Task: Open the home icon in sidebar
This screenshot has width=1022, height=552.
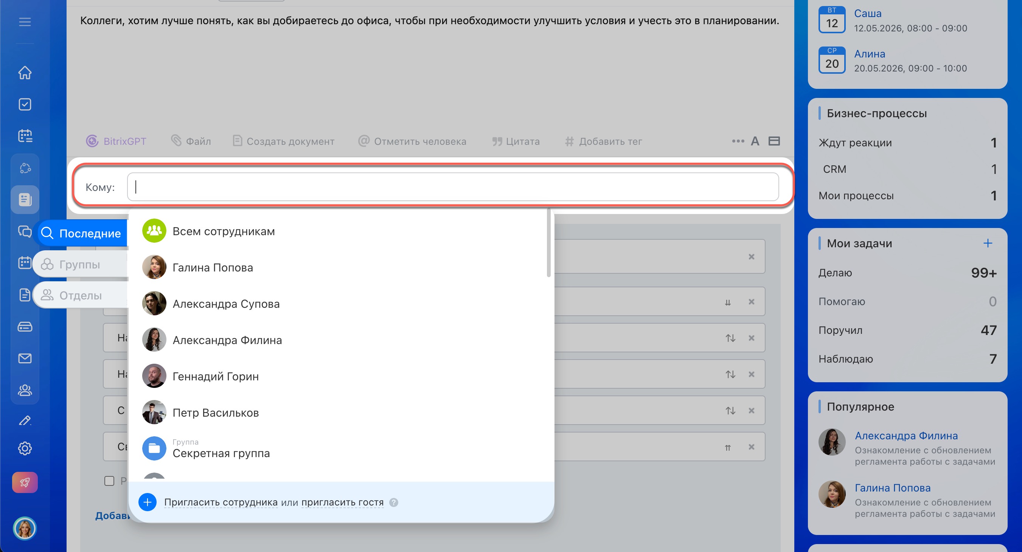Action: tap(25, 73)
